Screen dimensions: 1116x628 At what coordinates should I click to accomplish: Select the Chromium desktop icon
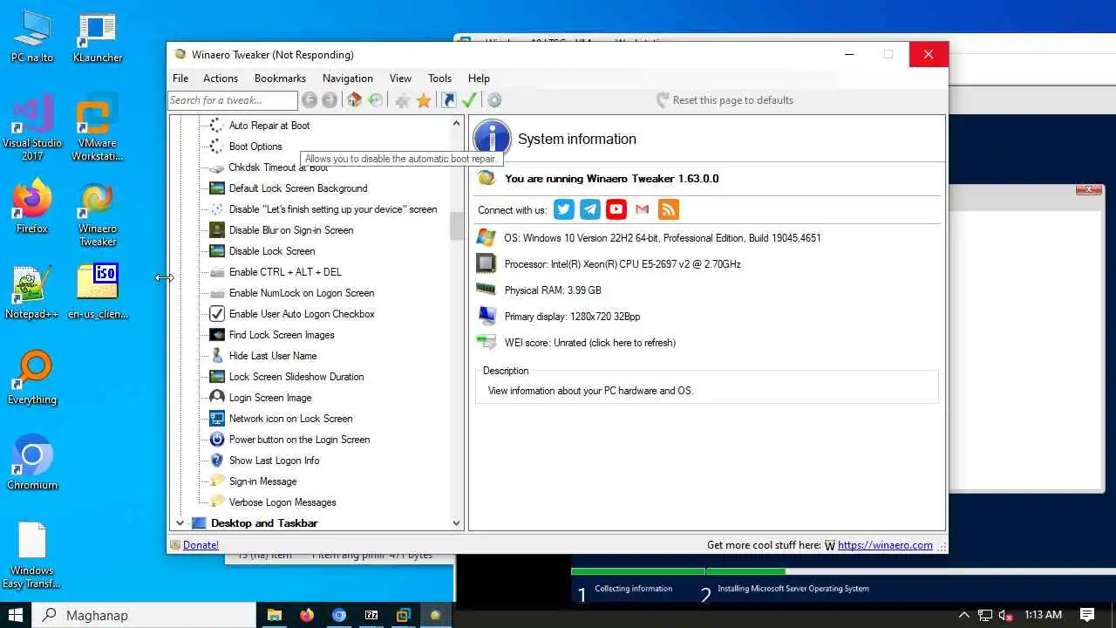point(32,463)
